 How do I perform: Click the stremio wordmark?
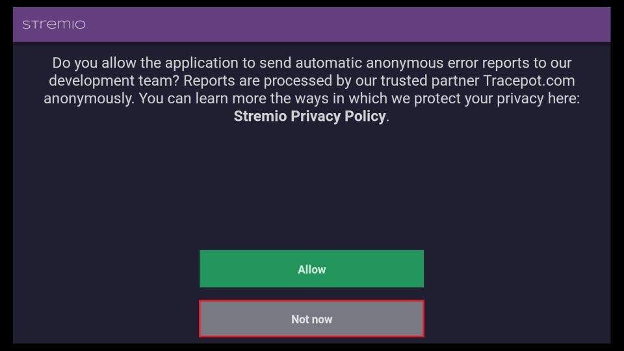(x=54, y=25)
